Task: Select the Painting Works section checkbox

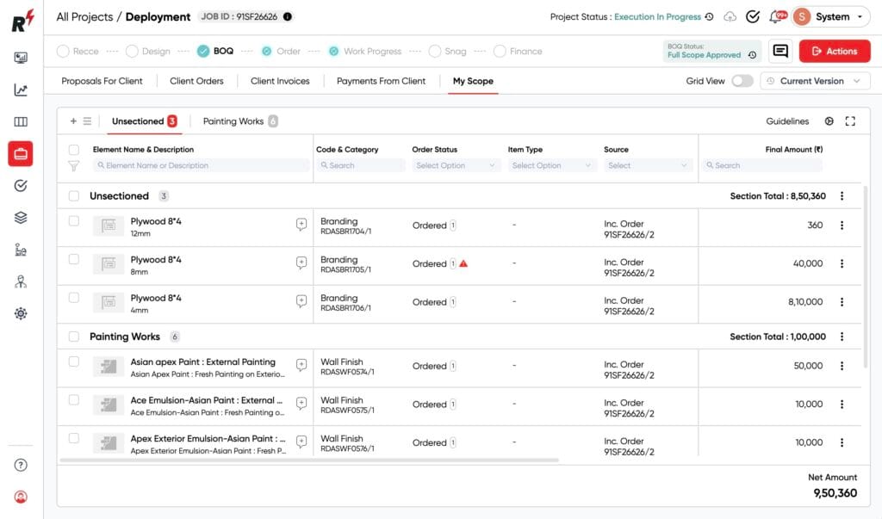Action: [x=73, y=336]
